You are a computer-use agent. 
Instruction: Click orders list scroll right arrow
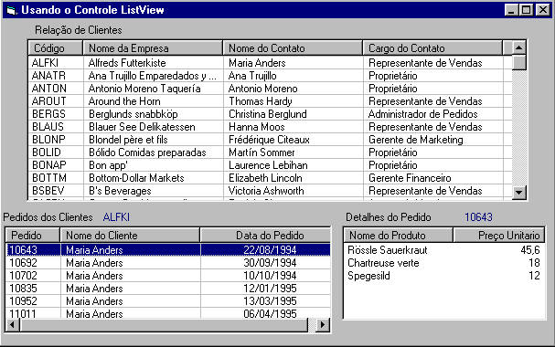323,324
